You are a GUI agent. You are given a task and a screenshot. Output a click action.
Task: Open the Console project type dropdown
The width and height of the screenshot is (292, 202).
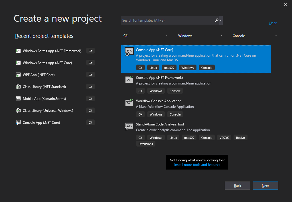pyautogui.click(x=255, y=36)
